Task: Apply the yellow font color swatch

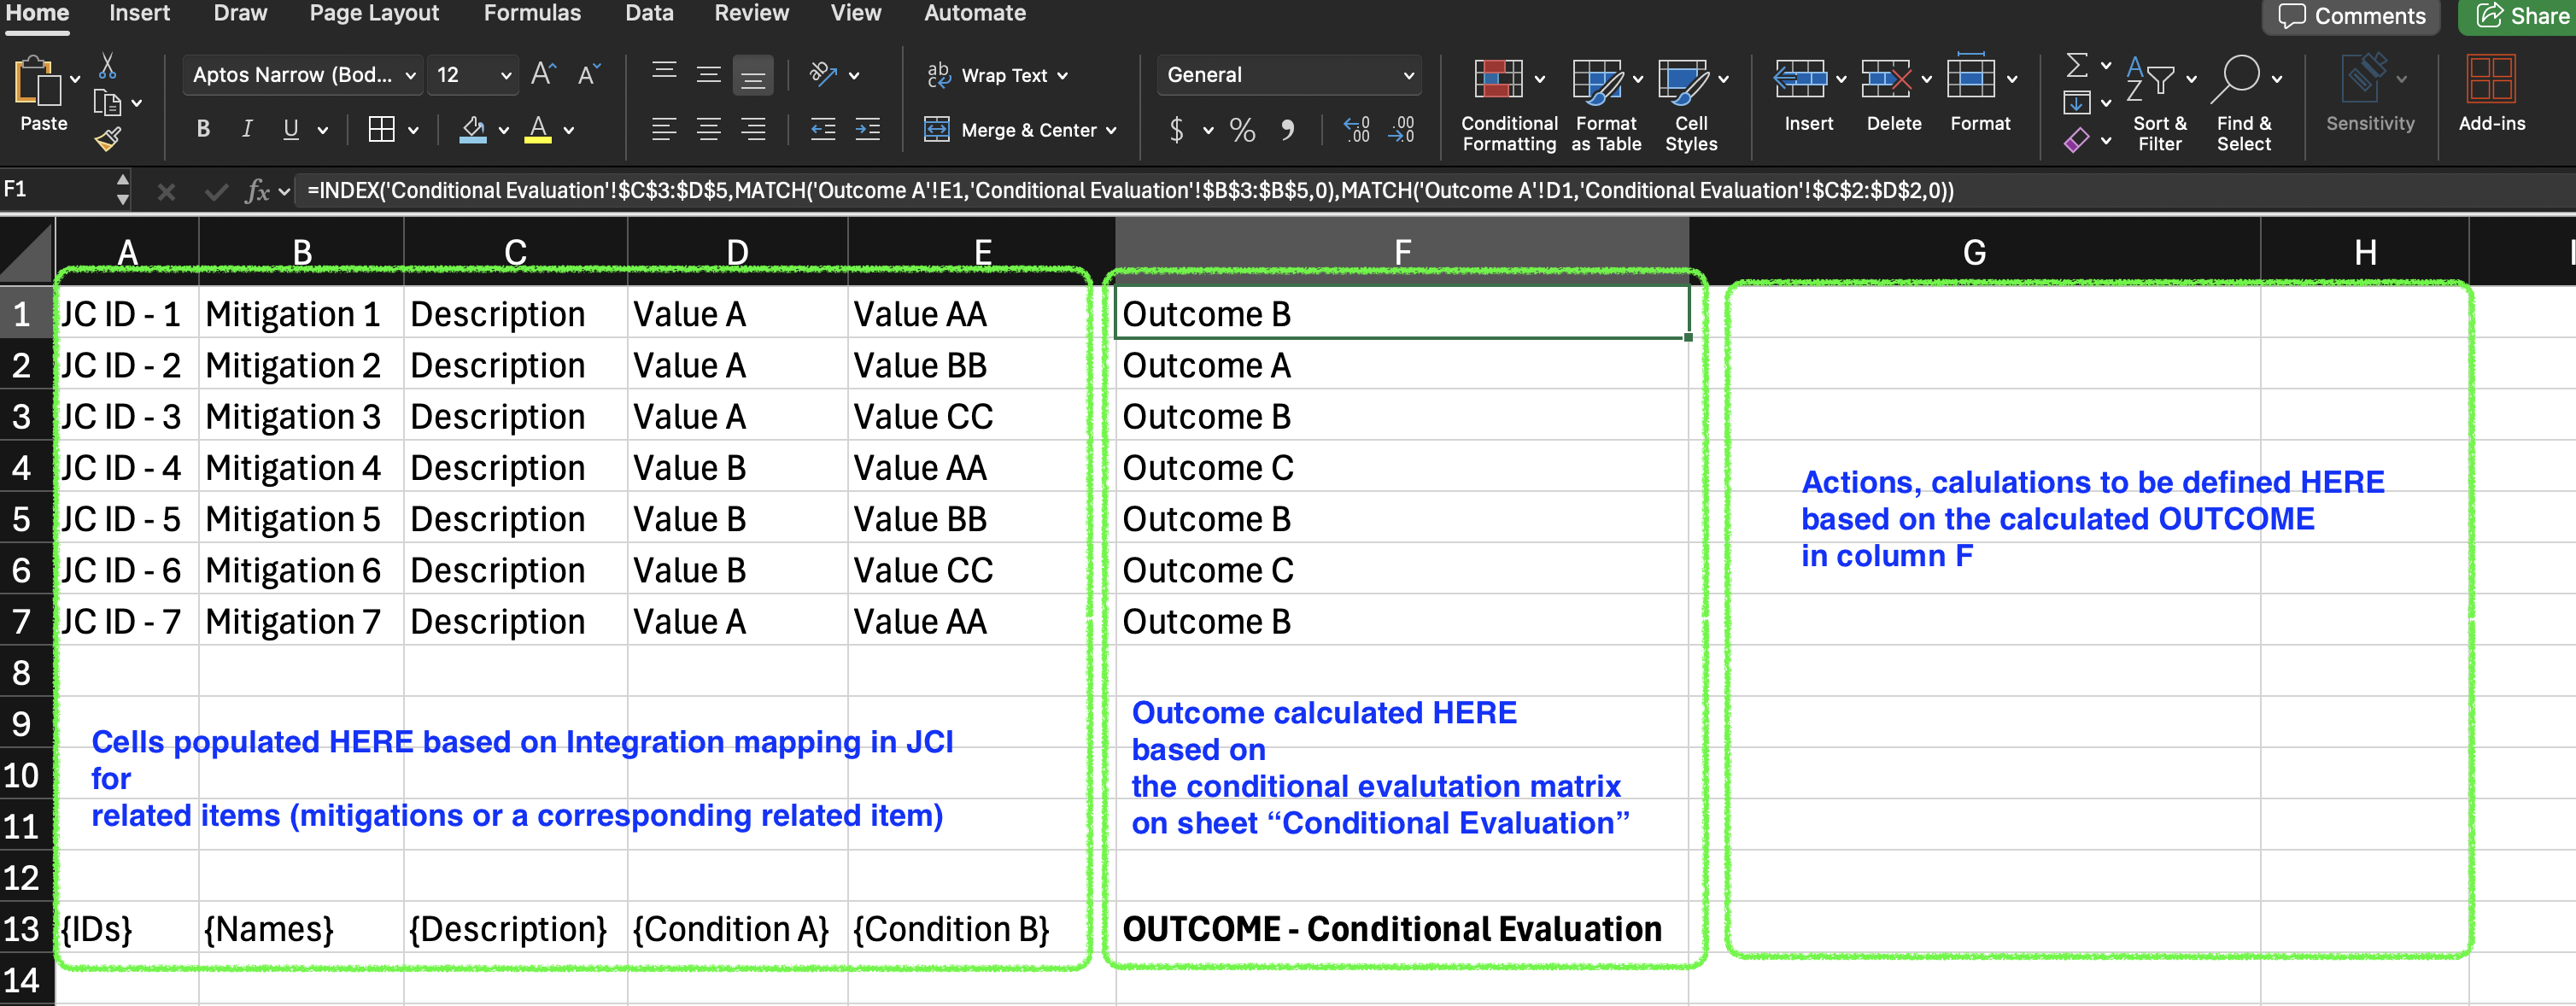Action: click(x=538, y=131)
